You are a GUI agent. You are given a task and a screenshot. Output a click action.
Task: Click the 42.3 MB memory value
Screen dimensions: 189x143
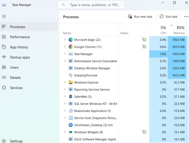(x=179, y=82)
